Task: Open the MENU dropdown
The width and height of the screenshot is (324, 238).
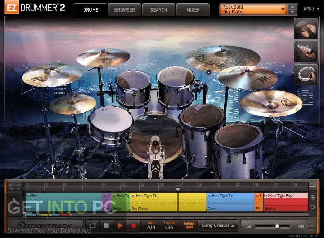Action: pos(311,9)
